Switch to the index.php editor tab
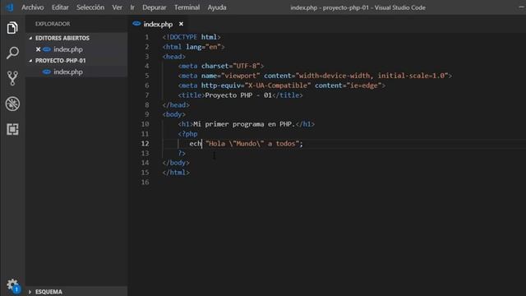This screenshot has height=296, width=526. coord(158,24)
